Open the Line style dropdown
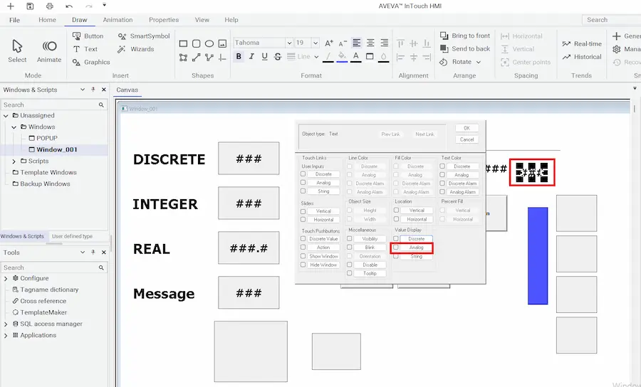The width and height of the screenshot is (641, 387). point(316,57)
